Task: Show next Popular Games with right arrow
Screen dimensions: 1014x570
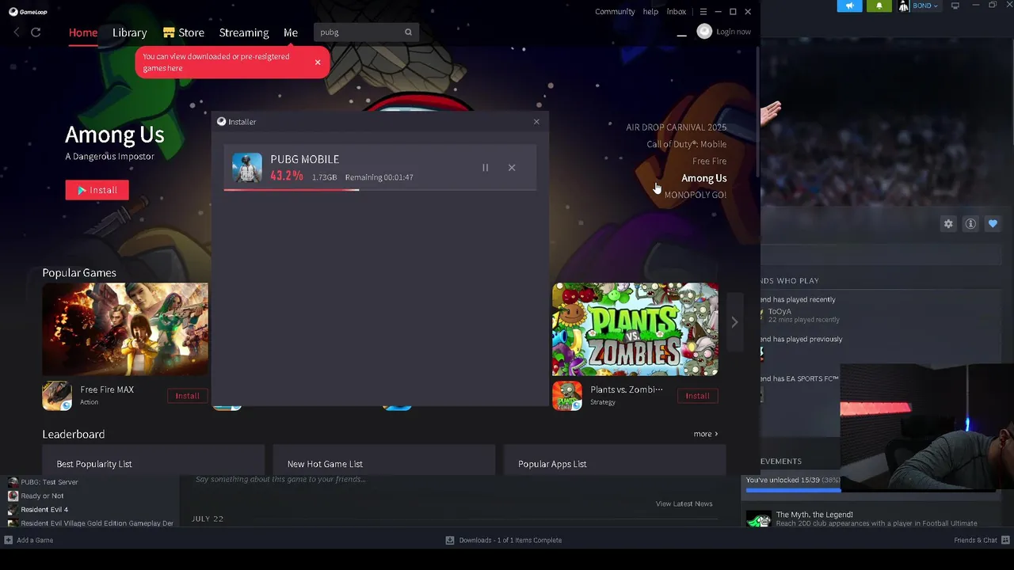Action: pos(734,322)
